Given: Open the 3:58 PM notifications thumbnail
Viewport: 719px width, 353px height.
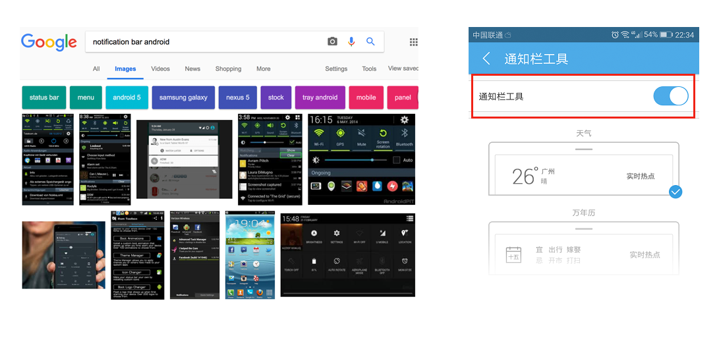Looking at the screenshot, I should [x=271, y=159].
